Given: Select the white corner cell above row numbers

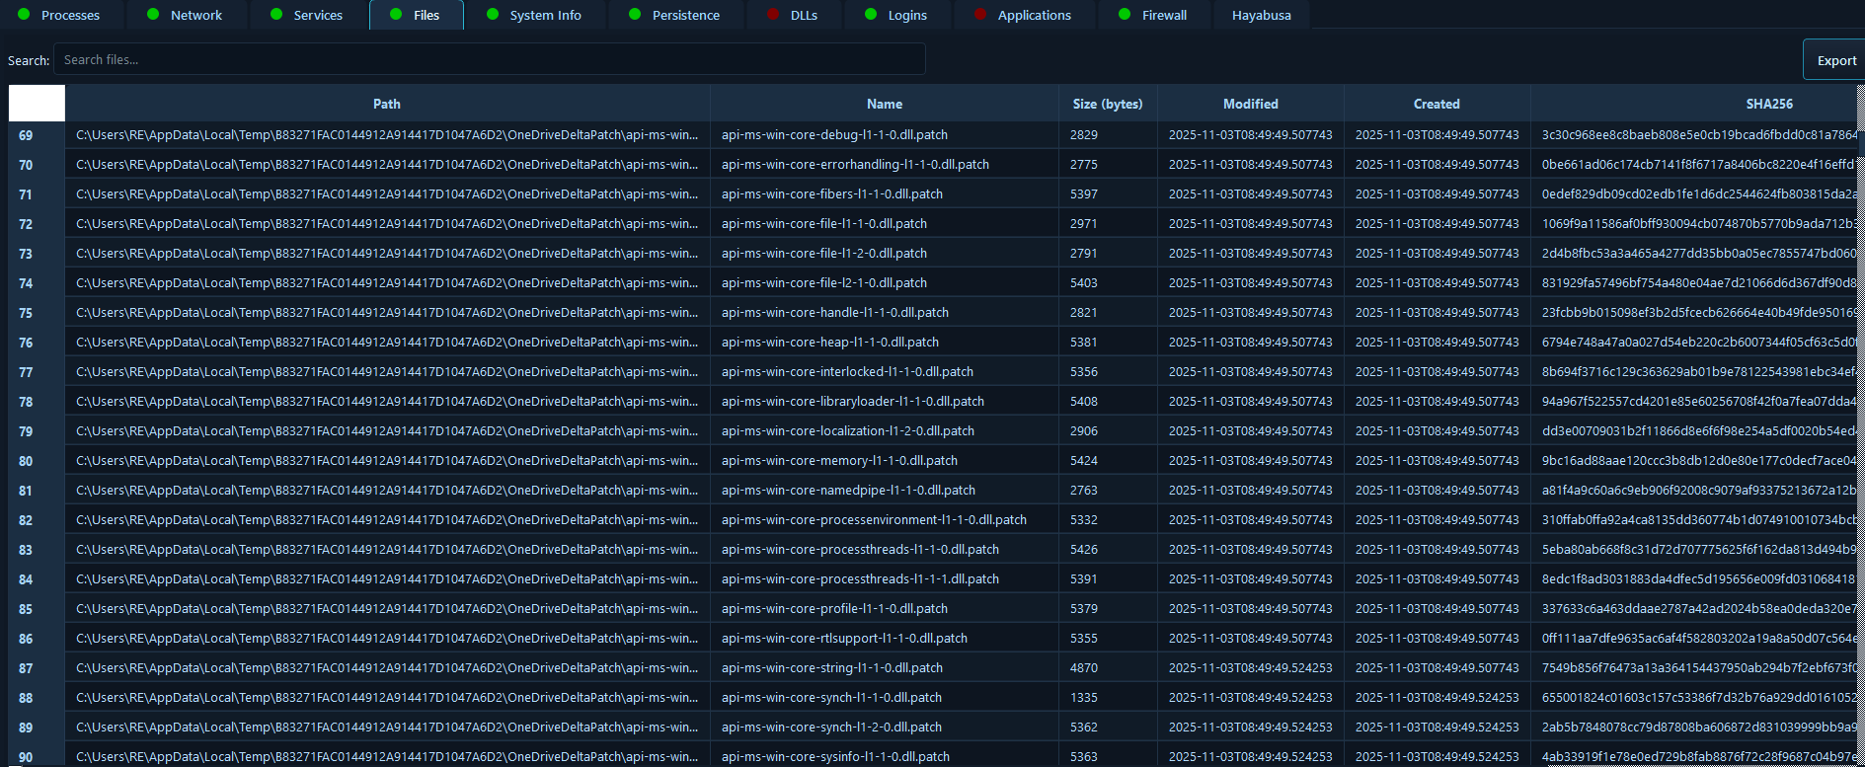Looking at the screenshot, I should (x=37, y=104).
